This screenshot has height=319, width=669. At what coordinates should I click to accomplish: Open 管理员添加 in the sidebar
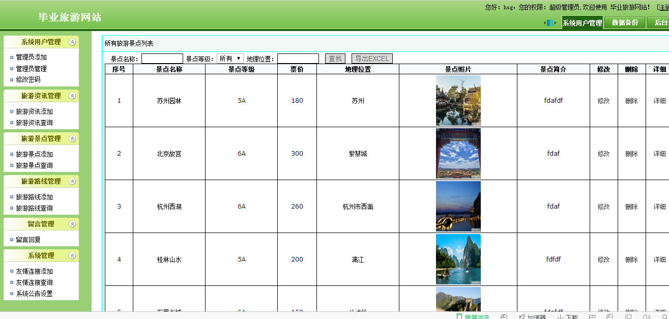click(x=32, y=57)
